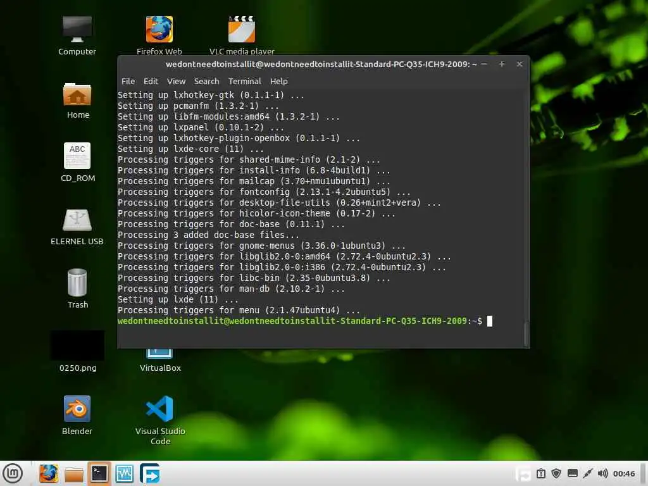Open the Help menu in the terminal
The width and height of the screenshot is (648, 486).
(279, 82)
